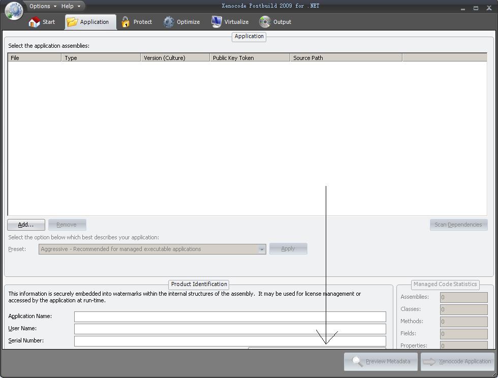Sort by the Type column header
The image size is (498, 378).
click(101, 58)
